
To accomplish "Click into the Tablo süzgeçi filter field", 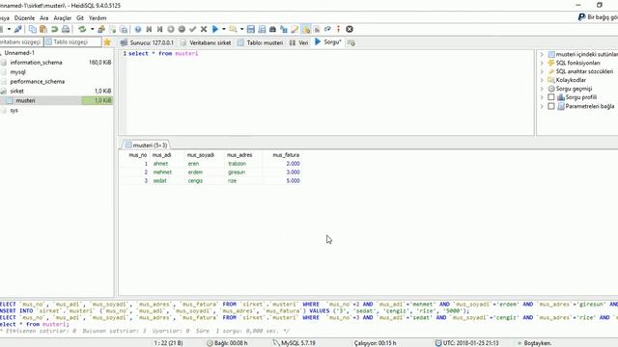I will click(x=72, y=41).
